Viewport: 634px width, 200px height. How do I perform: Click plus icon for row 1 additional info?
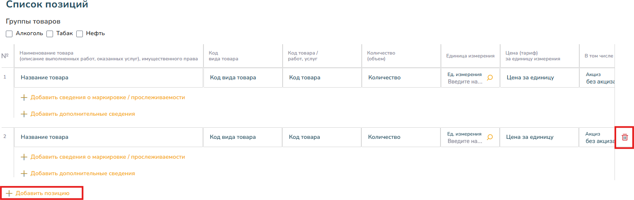click(x=24, y=114)
